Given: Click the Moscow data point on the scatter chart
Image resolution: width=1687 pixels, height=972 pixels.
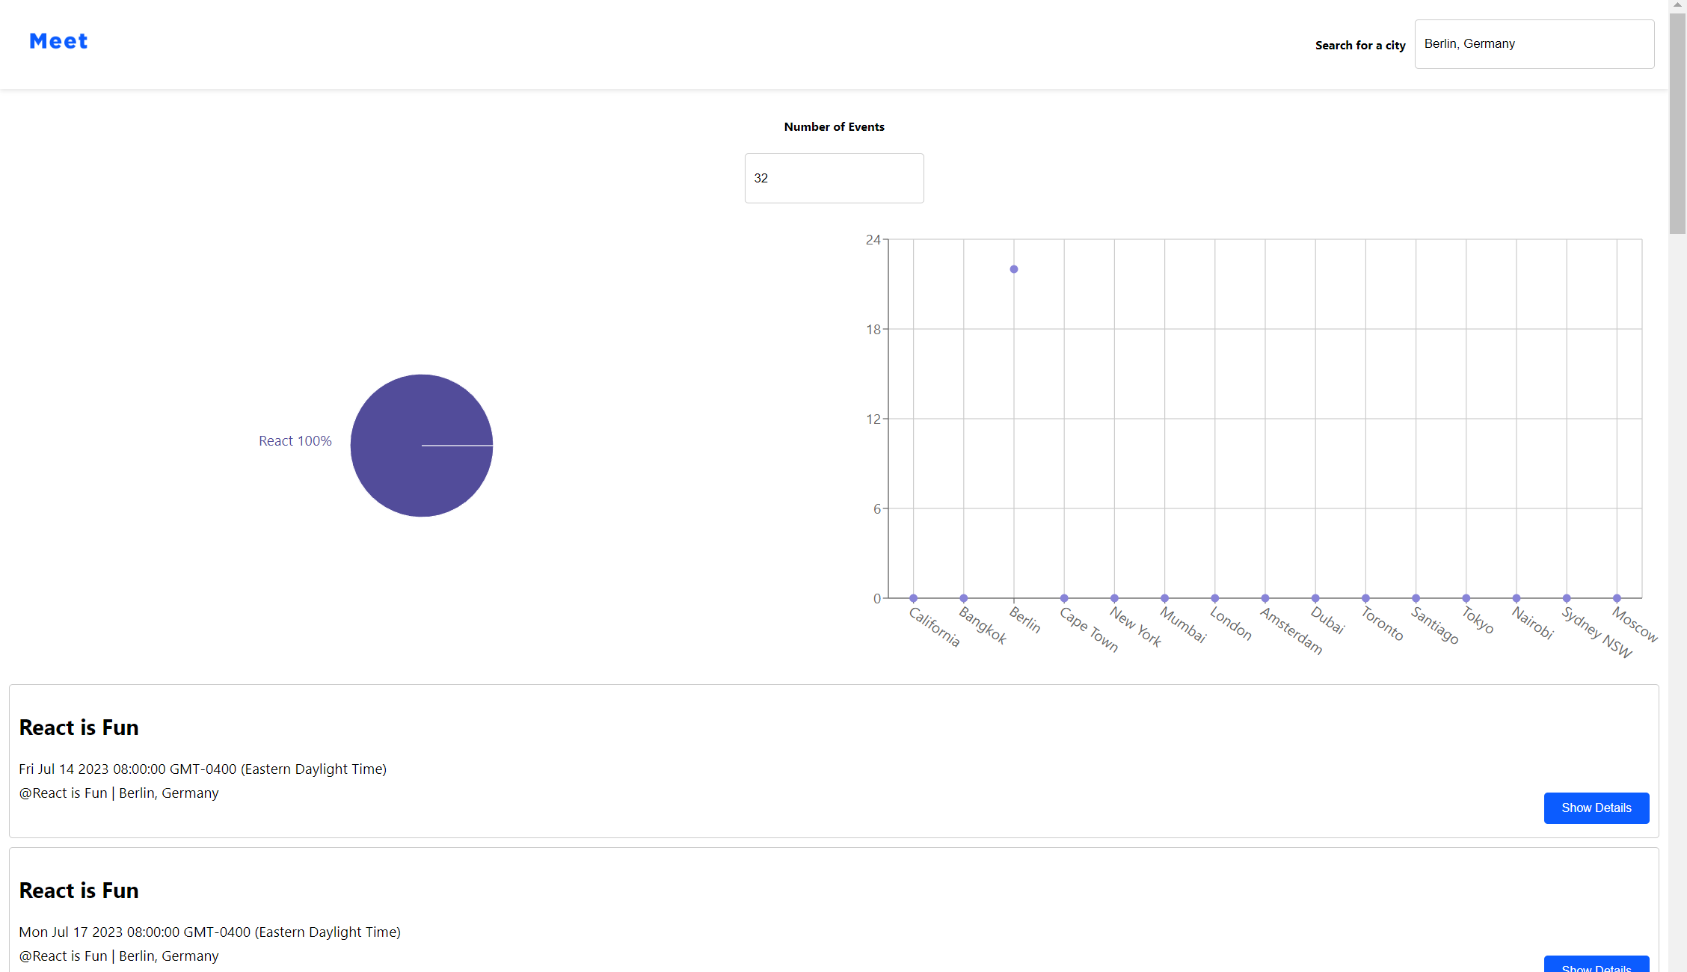Looking at the screenshot, I should (x=1616, y=597).
